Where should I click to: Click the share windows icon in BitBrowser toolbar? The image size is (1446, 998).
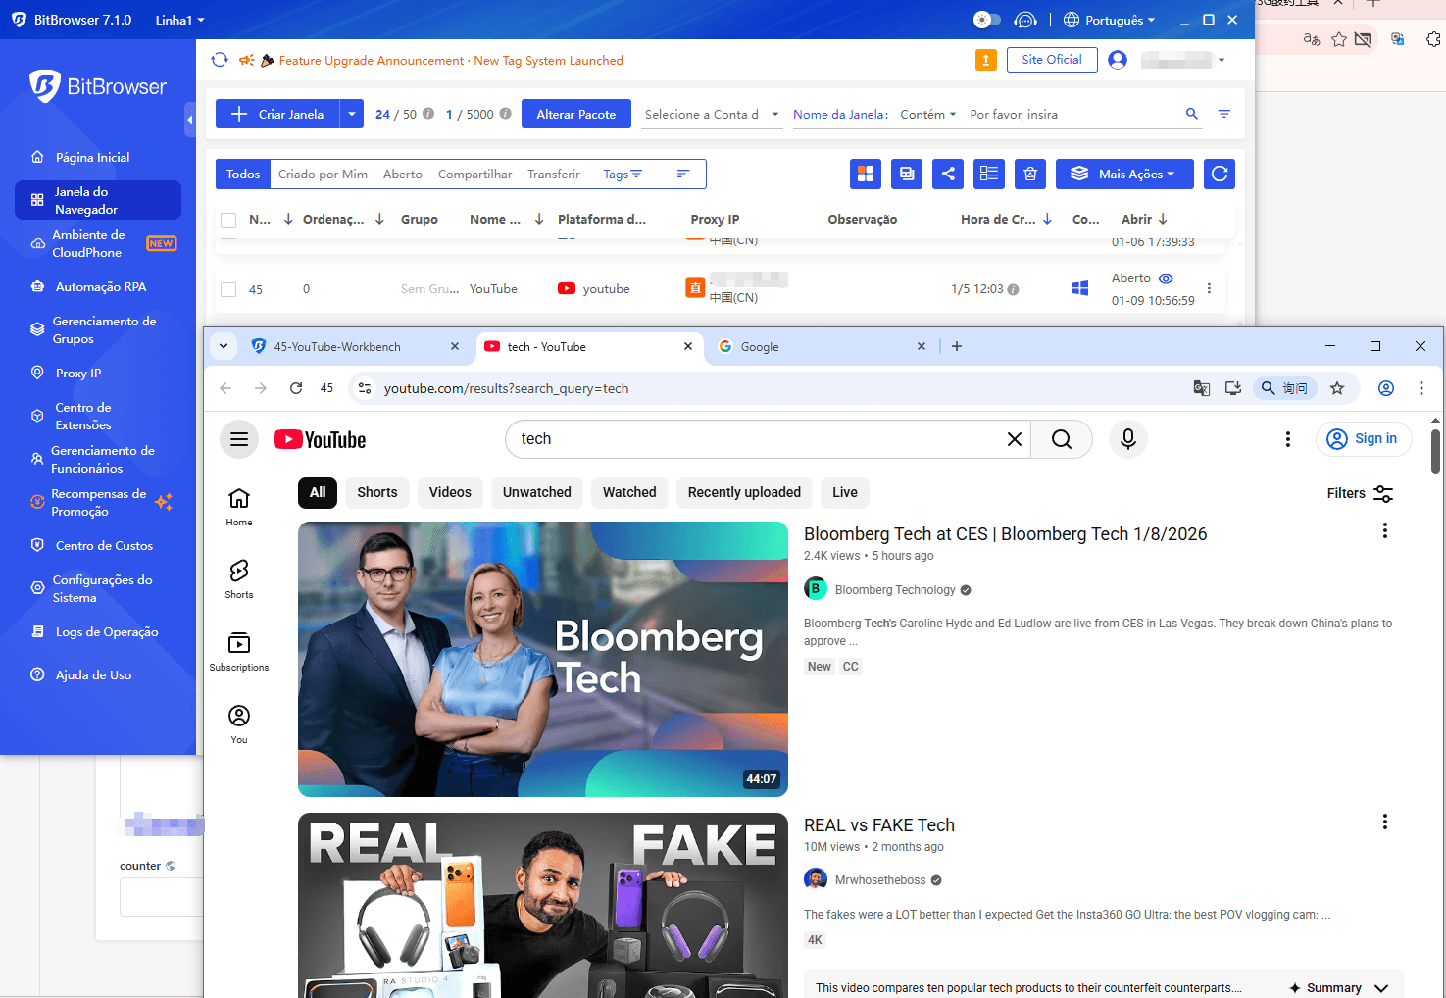pyautogui.click(x=947, y=174)
